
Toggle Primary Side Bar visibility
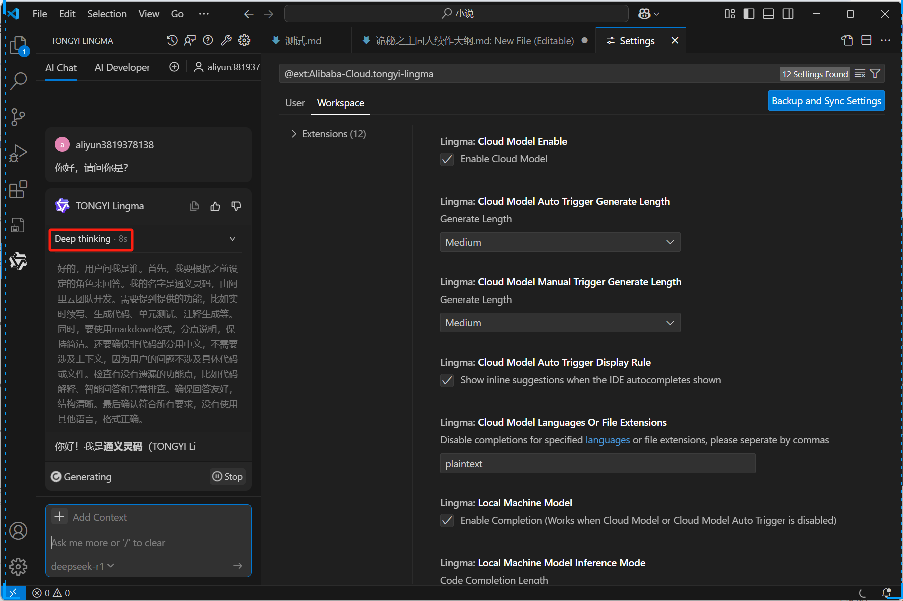749,14
